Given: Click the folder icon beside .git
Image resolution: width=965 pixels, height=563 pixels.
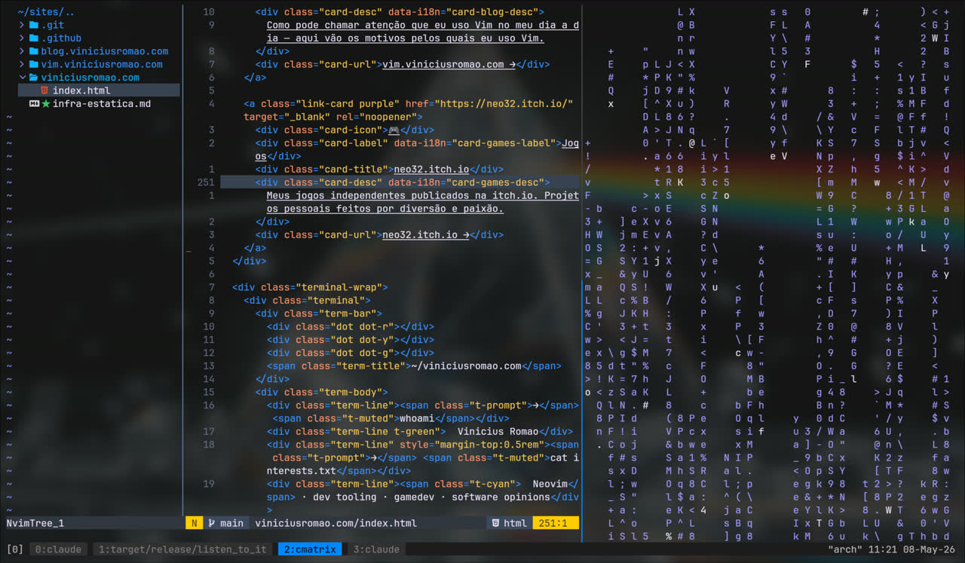Looking at the screenshot, I should tap(34, 25).
